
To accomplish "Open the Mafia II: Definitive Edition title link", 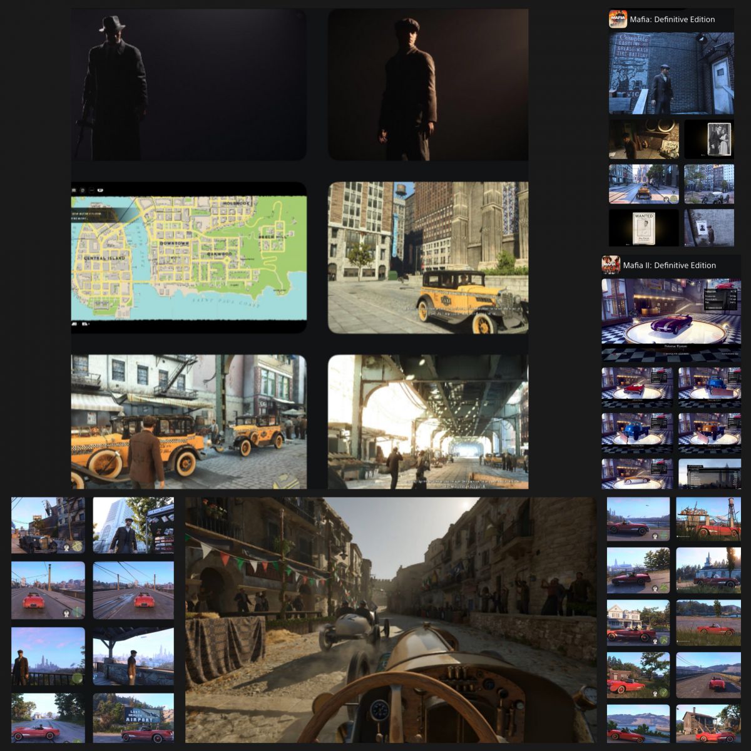I will click(669, 265).
